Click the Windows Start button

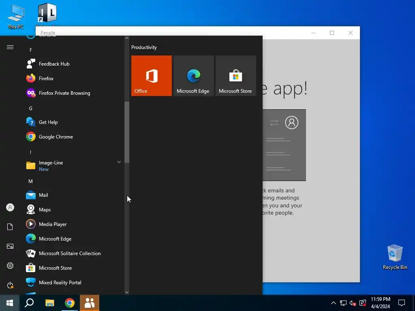pos(10,303)
